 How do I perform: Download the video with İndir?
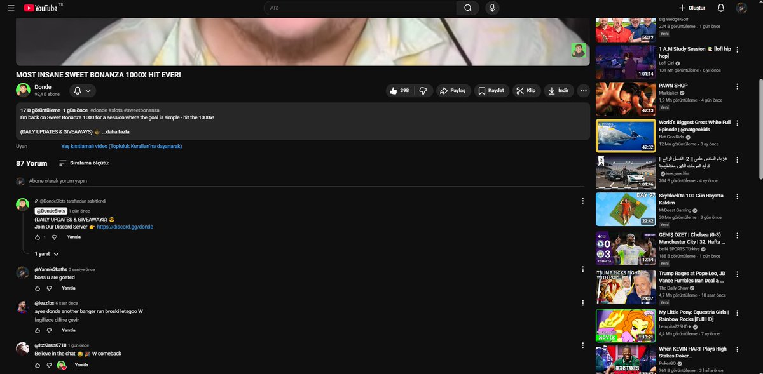pos(559,91)
